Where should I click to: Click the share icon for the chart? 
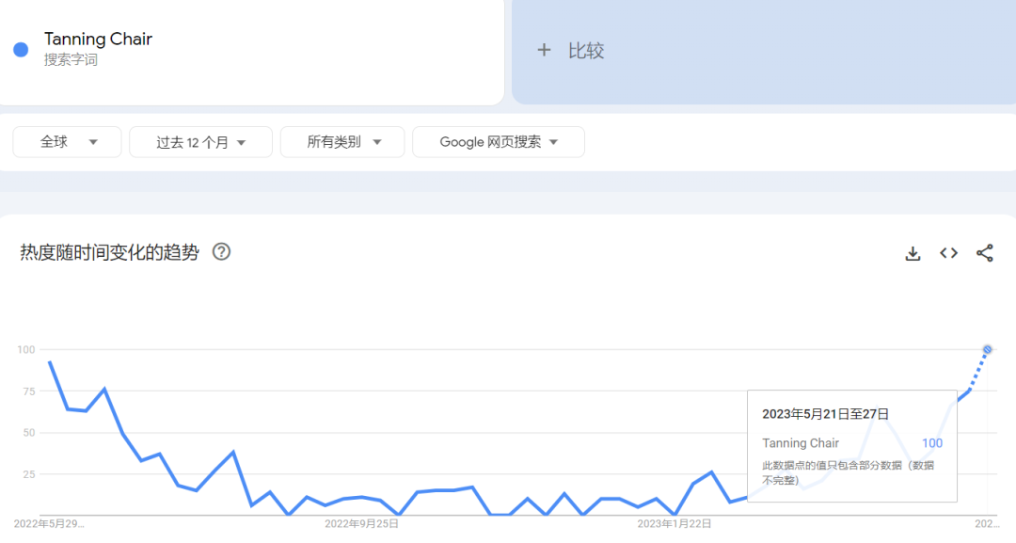(x=984, y=253)
